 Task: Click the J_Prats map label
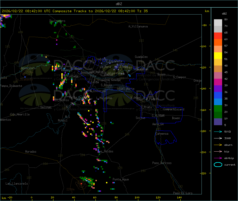click(146, 107)
